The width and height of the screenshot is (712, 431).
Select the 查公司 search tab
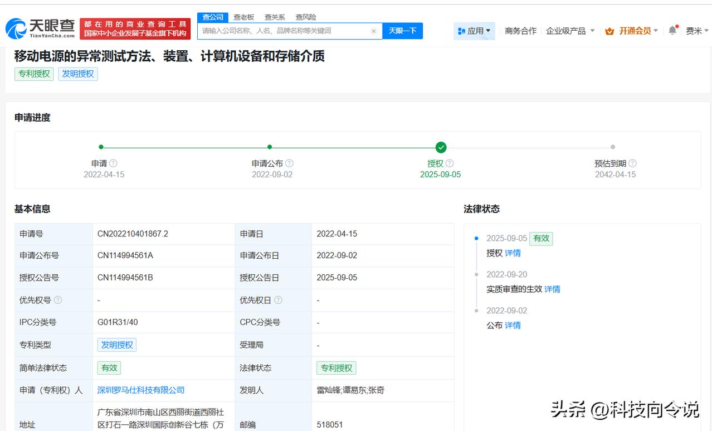[213, 17]
